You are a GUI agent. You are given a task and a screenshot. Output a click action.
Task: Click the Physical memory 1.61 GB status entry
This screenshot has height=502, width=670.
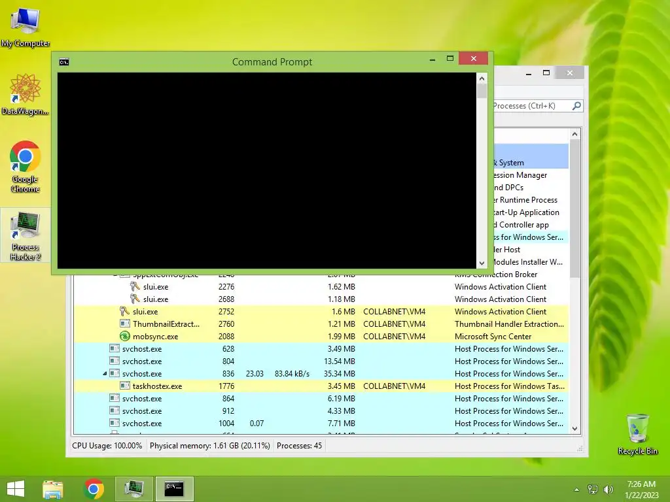point(210,446)
